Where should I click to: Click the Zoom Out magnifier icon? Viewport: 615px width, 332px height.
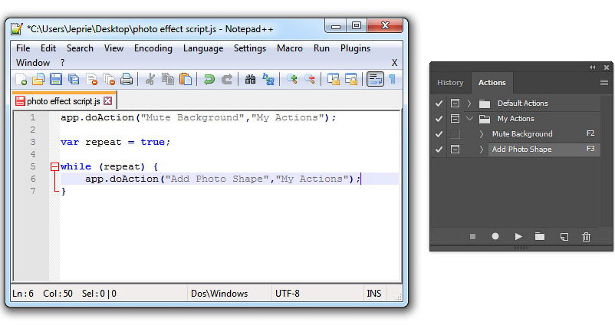[x=310, y=79]
